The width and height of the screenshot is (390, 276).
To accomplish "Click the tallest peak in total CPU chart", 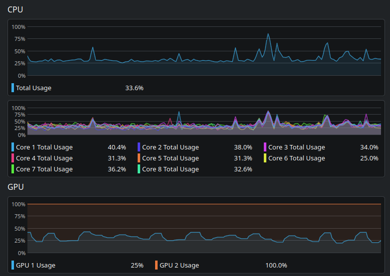I will pyautogui.click(x=268, y=34).
